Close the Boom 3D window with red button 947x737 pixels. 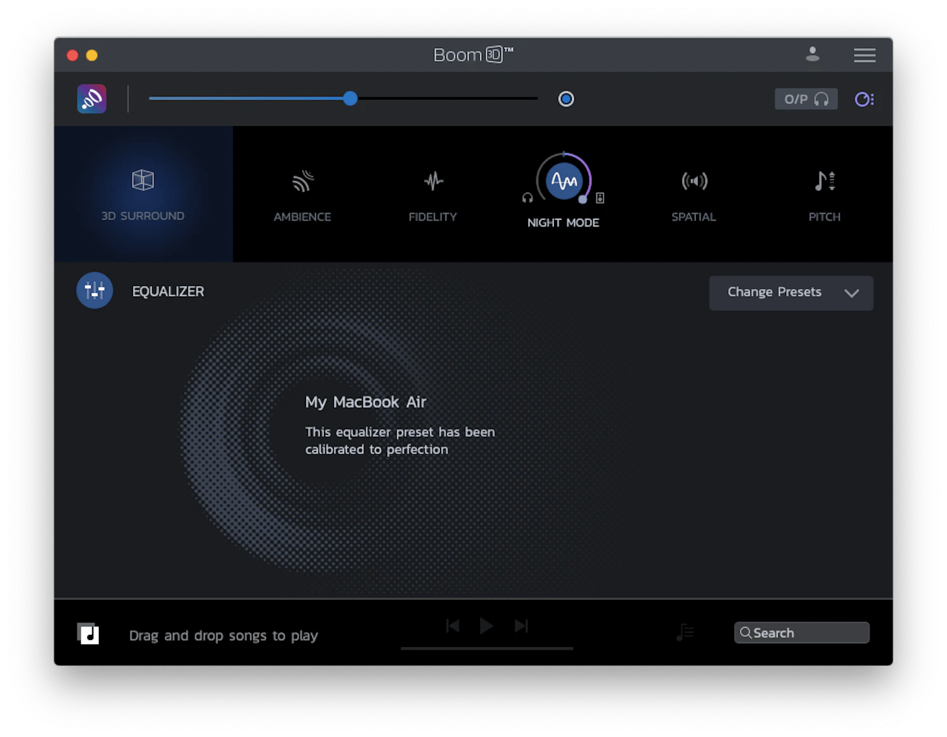point(72,55)
